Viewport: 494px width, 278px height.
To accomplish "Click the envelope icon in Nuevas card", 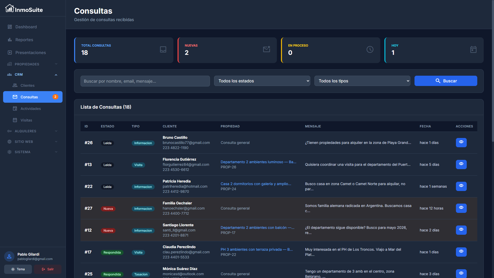I will click(267, 49).
